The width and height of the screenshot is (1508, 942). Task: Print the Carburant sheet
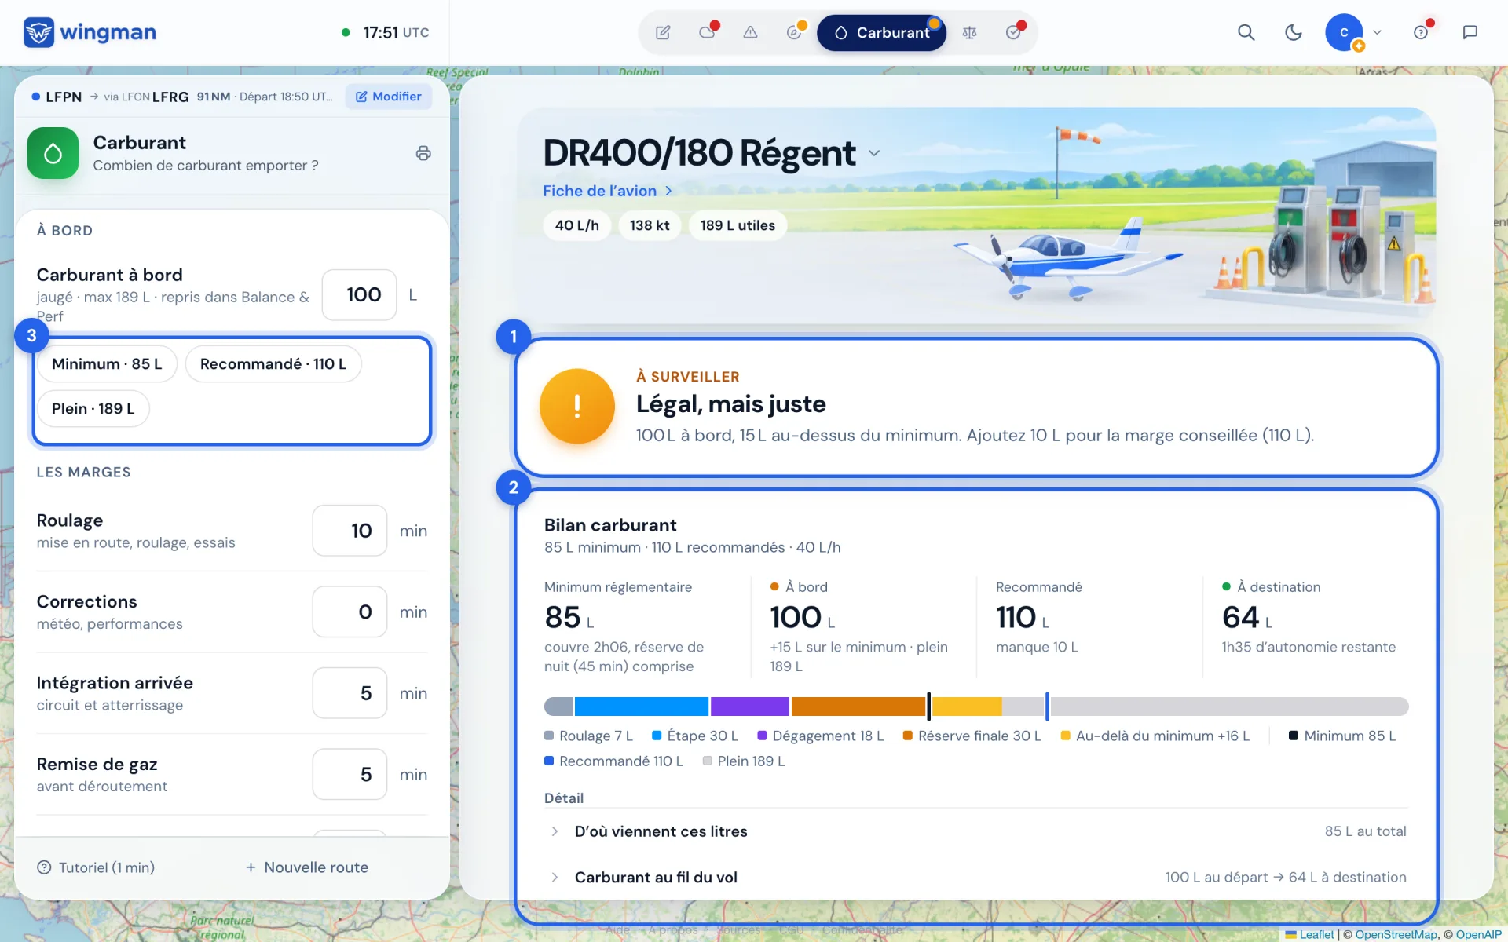point(423,153)
